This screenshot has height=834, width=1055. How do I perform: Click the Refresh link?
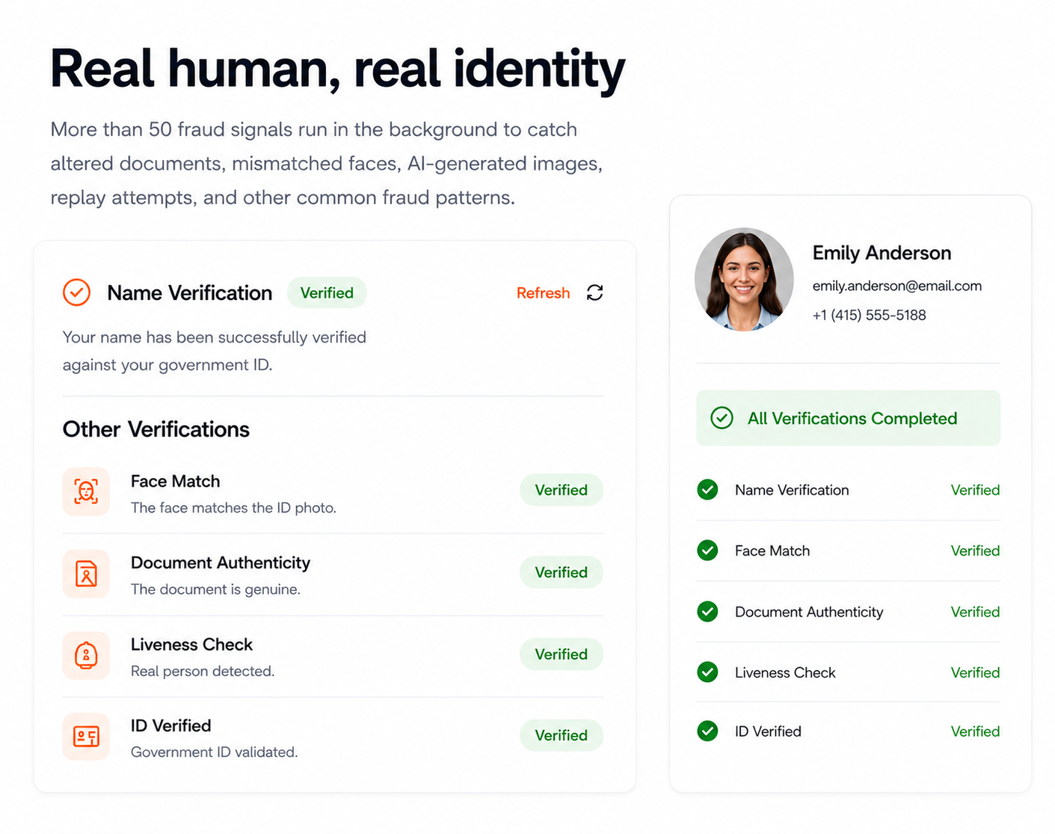(x=543, y=293)
